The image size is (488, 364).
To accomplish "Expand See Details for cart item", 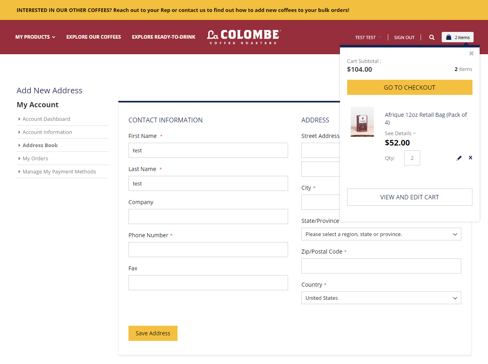I will [400, 134].
